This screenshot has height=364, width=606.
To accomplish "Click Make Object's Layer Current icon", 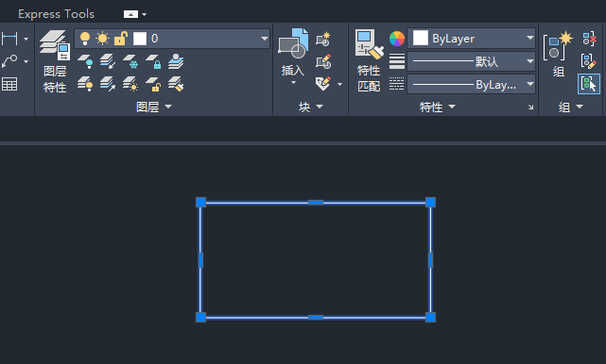I will (176, 61).
